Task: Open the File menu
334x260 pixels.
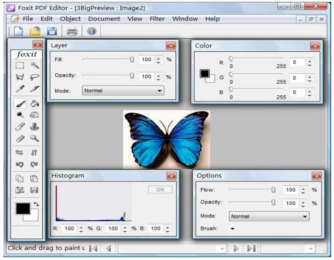Action: click(x=28, y=19)
